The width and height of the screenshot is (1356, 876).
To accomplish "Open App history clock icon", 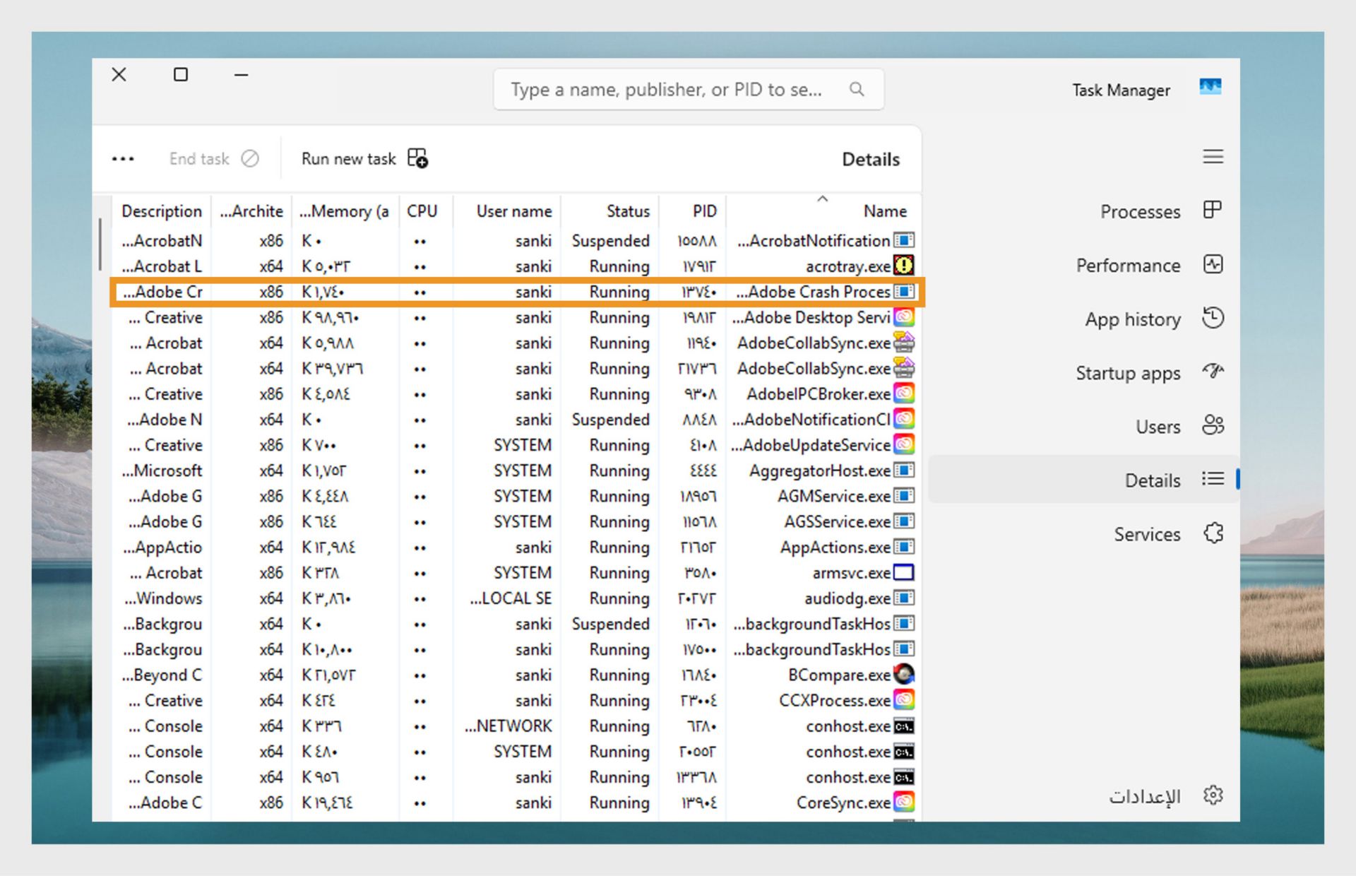I will tap(1213, 319).
